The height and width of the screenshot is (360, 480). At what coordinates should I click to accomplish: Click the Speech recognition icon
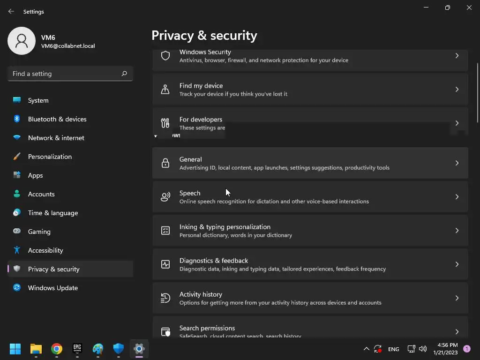[165, 197]
